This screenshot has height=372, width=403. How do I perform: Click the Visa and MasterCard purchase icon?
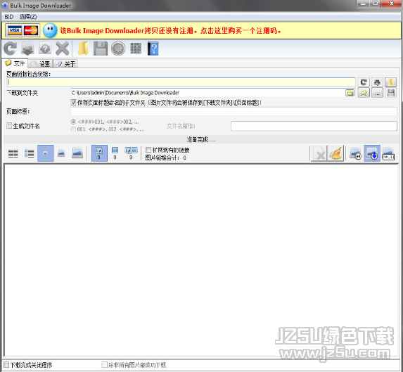coord(23,30)
